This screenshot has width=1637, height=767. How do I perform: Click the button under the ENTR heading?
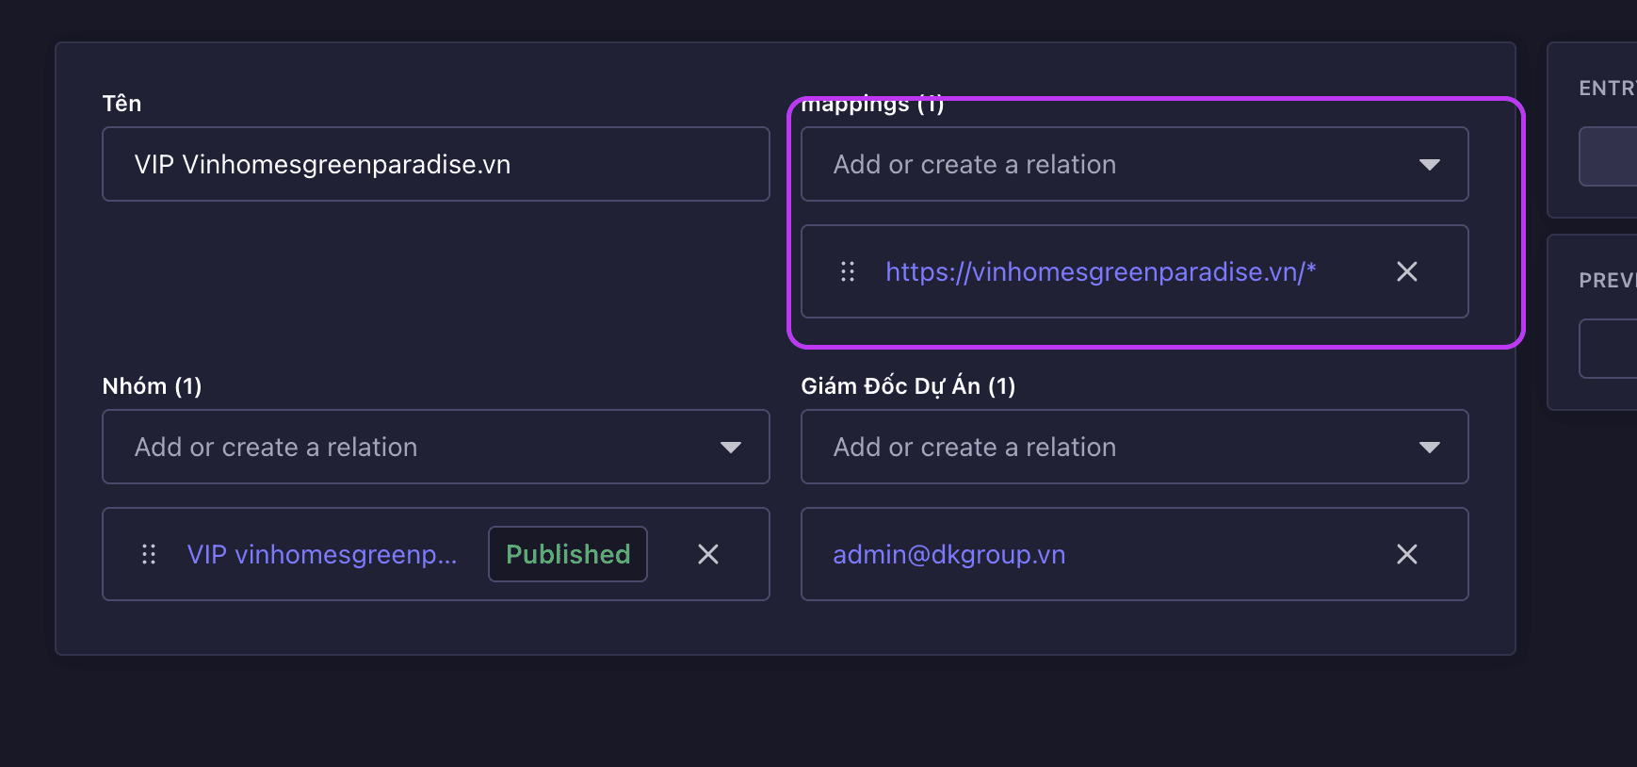coord(1609,156)
